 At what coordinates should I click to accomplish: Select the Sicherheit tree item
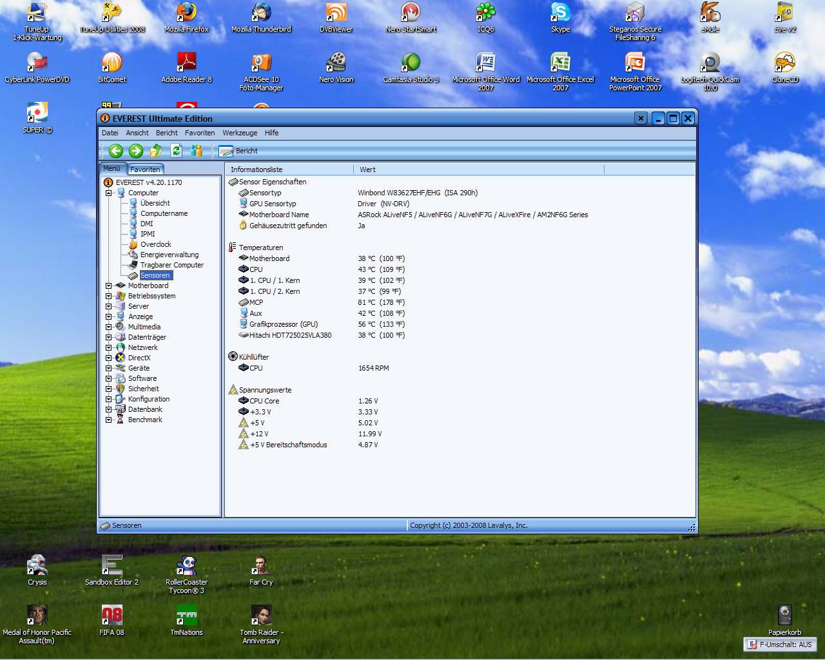pyautogui.click(x=143, y=389)
